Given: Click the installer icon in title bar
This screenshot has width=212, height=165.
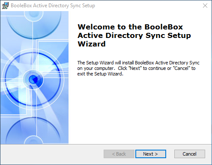Looking at the screenshot, I should 5,6.
